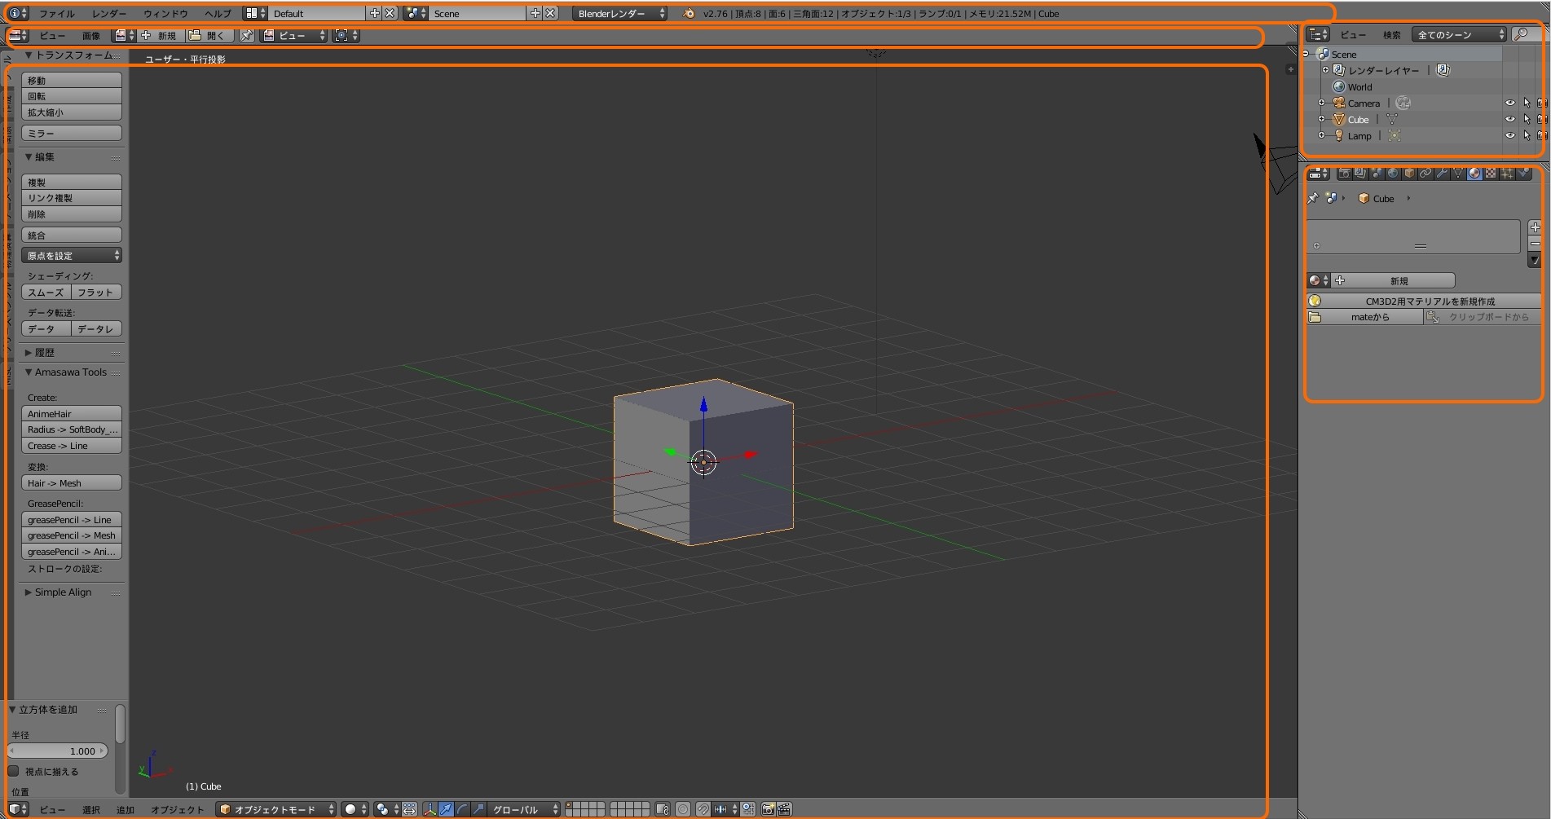Open the Blenderレンダー engine dropdown
The image size is (1551, 819).
tap(619, 14)
